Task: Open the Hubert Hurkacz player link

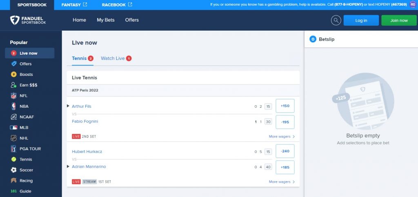Action: pos(87,151)
